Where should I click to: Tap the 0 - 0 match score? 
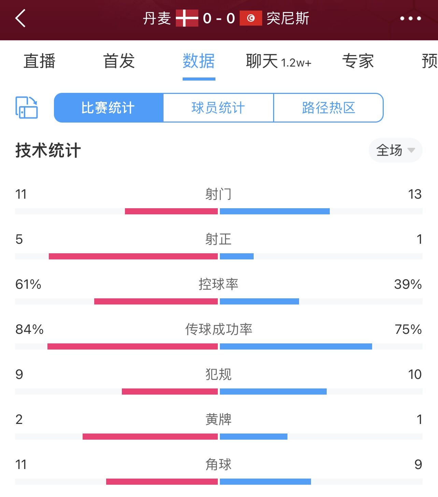coord(219,18)
